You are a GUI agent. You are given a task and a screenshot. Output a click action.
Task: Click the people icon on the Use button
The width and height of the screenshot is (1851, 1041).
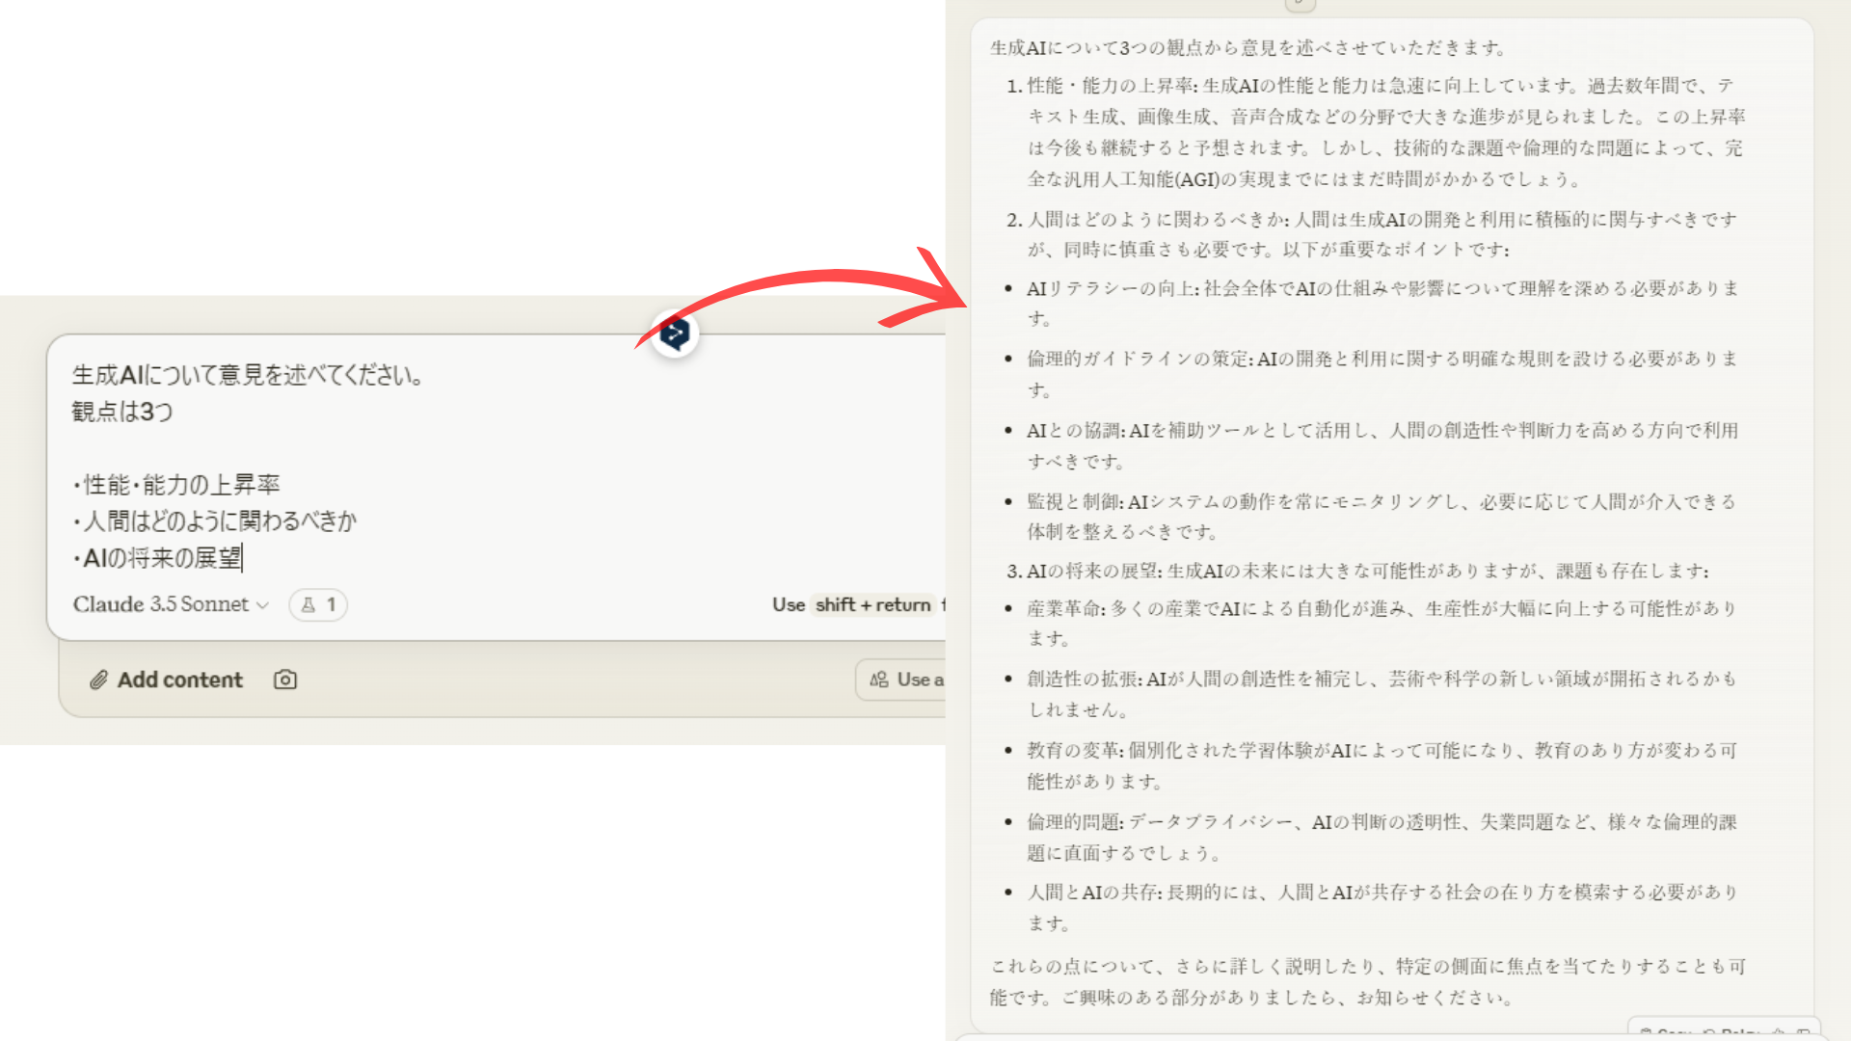click(x=878, y=680)
